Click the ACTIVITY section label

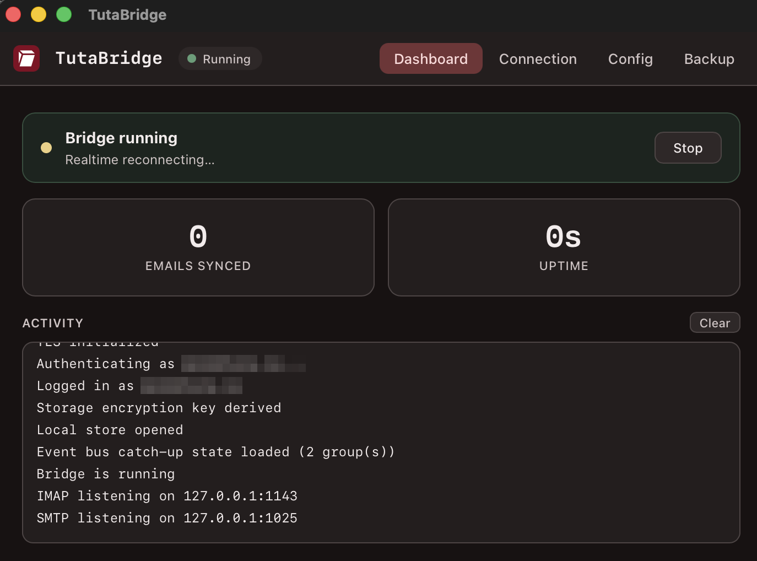click(53, 323)
